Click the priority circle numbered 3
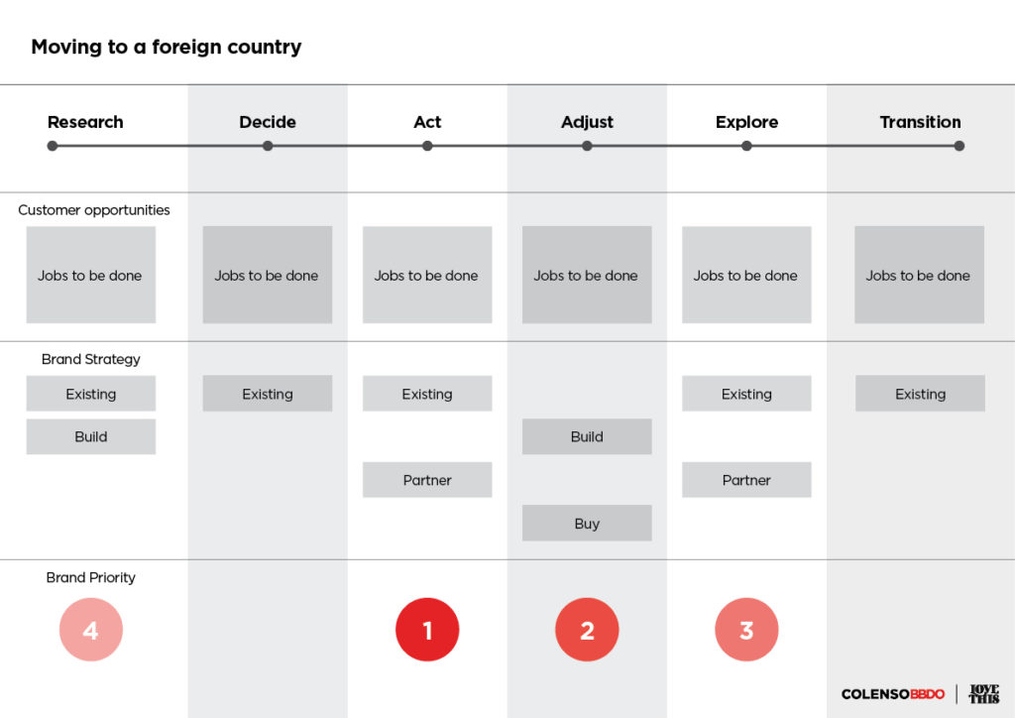The height and width of the screenshot is (718, 1015). click(746, 630)
